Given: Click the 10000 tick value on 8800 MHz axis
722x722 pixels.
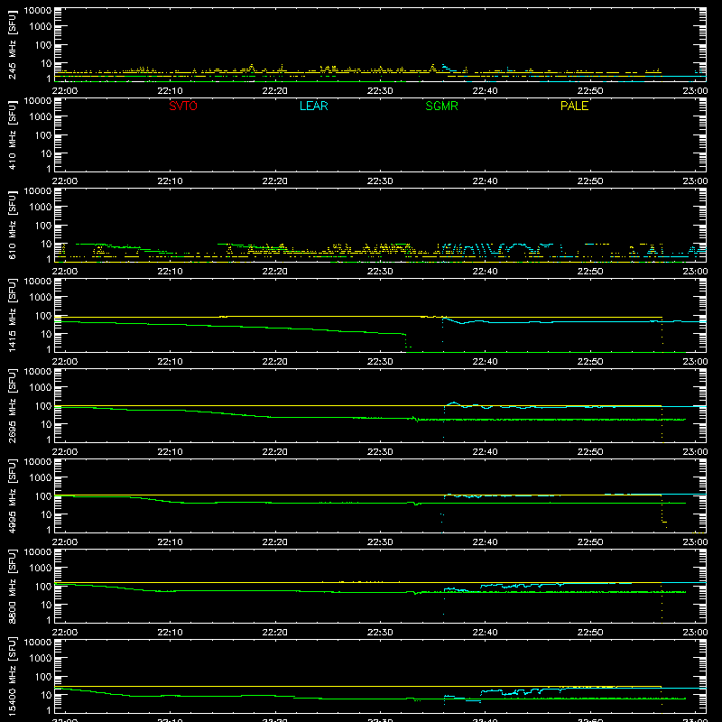Looking at the screenshot, I should 38,552.
